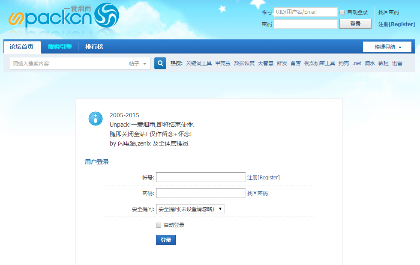This screenshot has height=265, width=420.
Task: Click the blue search magnifier icon
Action: (x=160, y=63)
